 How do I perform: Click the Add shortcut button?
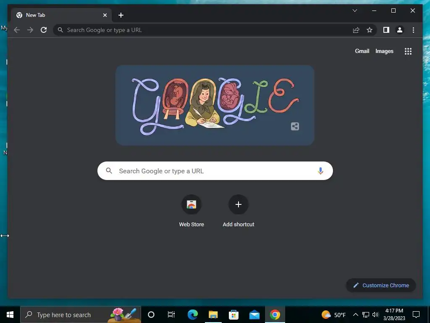(239, 211)
